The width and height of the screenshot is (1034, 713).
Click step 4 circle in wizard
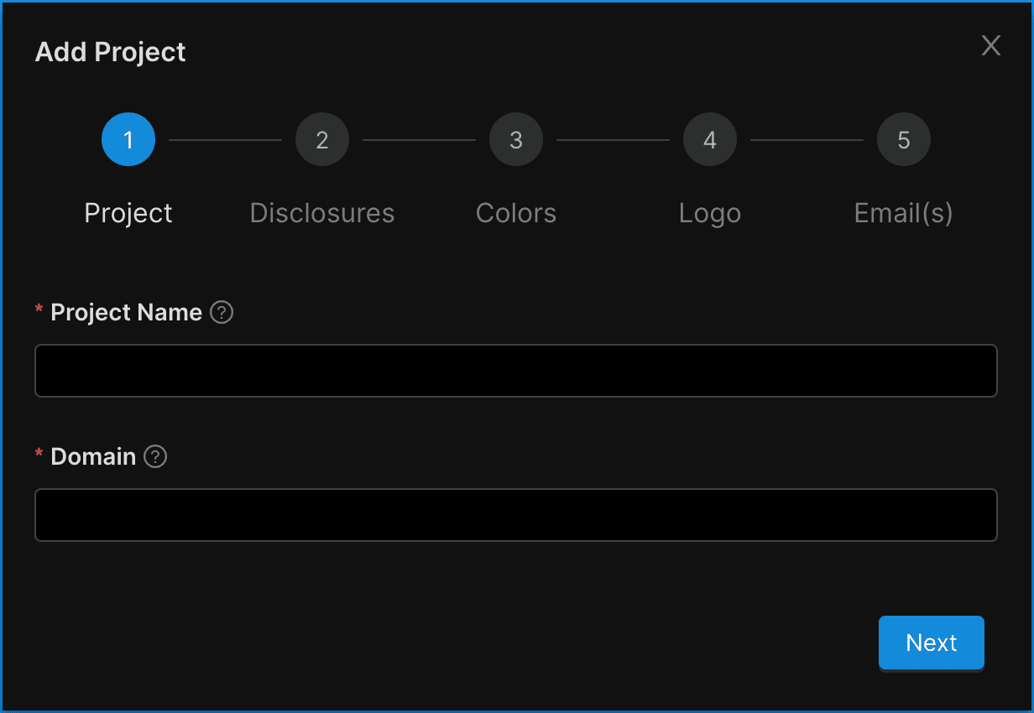point(710,140)
